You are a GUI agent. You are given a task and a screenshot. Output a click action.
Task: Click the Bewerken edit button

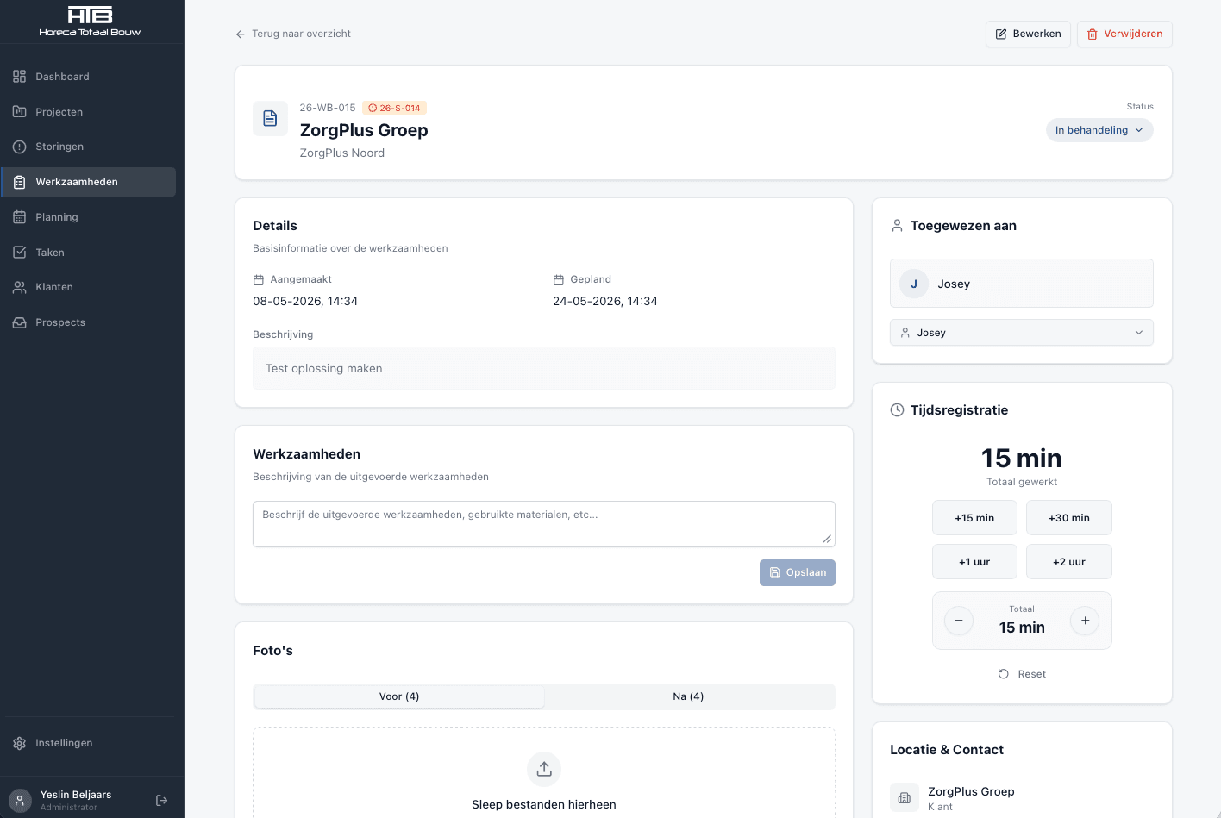[1028, 34]
